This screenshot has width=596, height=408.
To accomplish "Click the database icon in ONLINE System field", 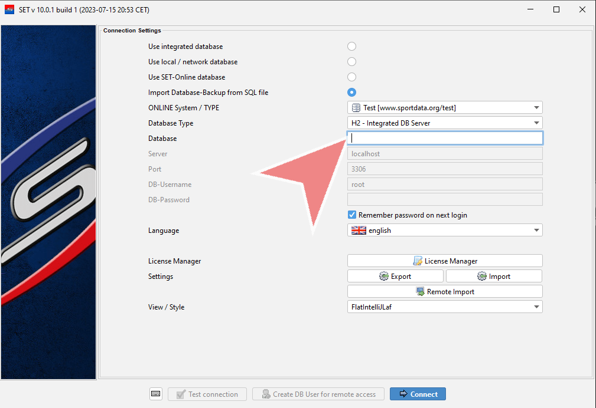I will tap(356, 107).
